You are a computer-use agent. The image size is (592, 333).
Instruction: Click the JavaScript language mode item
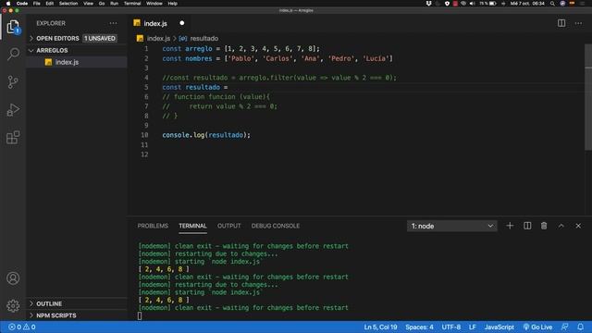[x=499, y=327]
